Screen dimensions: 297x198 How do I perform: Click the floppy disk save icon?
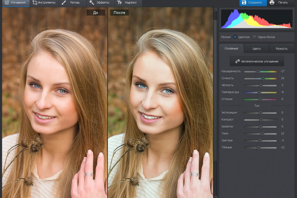click(244, 2)
